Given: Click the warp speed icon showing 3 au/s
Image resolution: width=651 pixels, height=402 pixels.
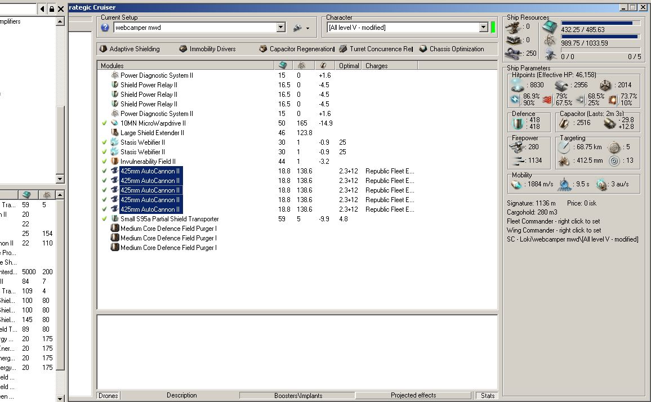Looking at the screenshot, I should [x=602, y=184].
